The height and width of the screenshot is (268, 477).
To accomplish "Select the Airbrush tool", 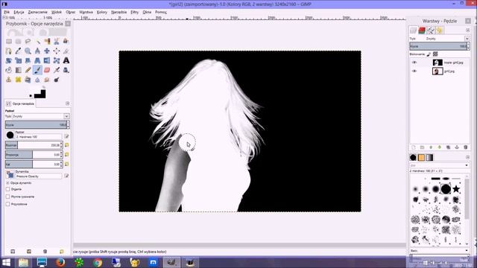I will tap(57, 70).
